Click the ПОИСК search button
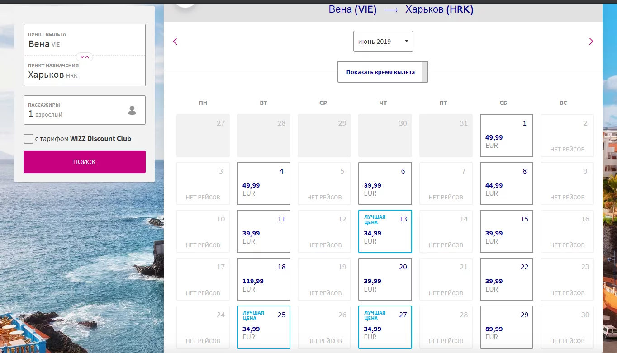The height and width of the screenshot is (353, 617). pos(85,162)
